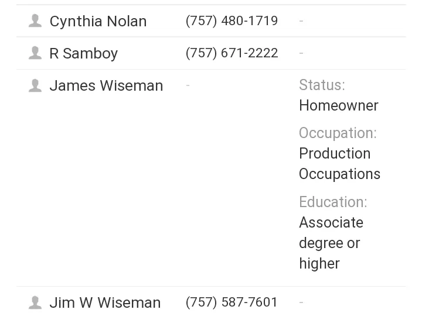Click the avatar icon next to Jim W Wiseman
422x313 pixels.
[35, 302]
